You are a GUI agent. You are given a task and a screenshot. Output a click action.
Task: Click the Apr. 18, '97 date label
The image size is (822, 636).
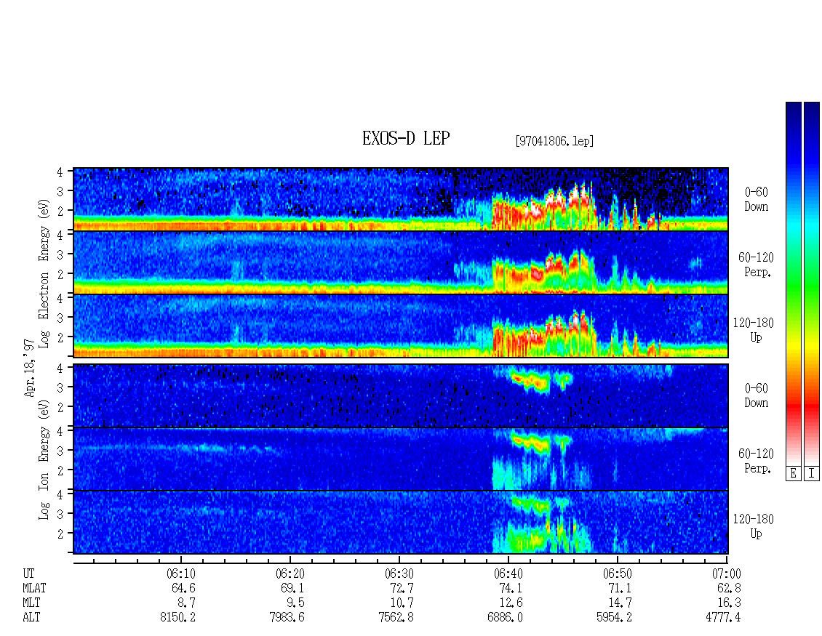coord(29,367)
